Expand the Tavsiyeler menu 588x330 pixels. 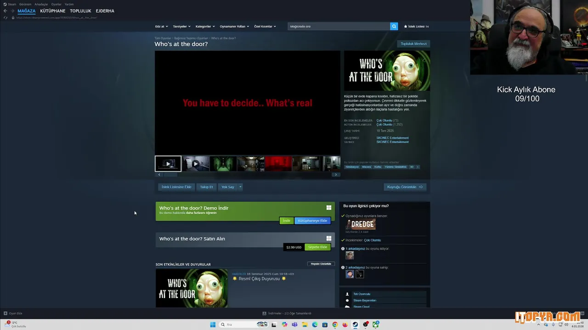click(x=181, y=27)
